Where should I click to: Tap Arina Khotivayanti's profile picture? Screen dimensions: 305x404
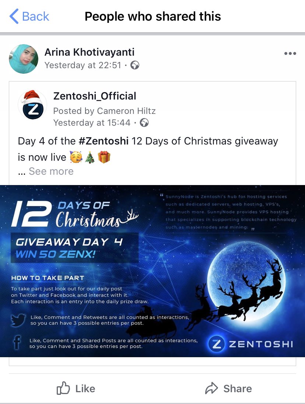[x=24, y=59]
